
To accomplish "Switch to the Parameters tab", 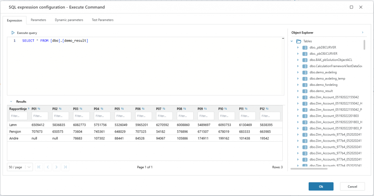I will [38, 20].
